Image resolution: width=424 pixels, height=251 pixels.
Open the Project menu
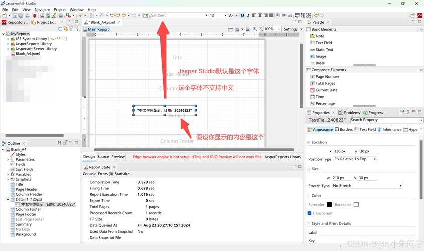[x=60, y=9]
